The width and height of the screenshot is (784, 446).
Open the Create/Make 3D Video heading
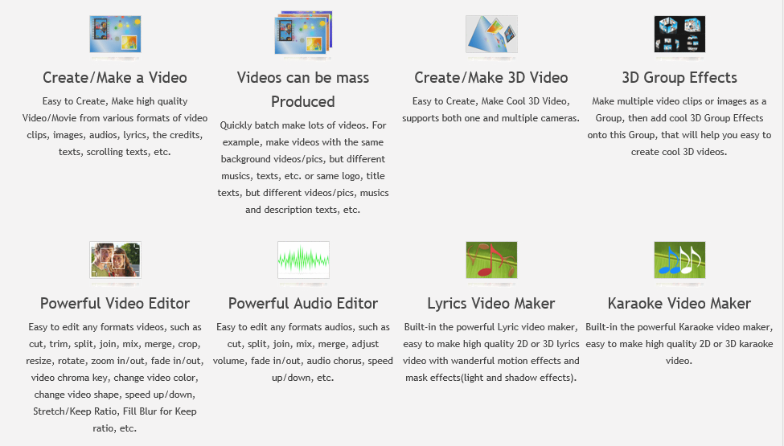tap(491, 78)
